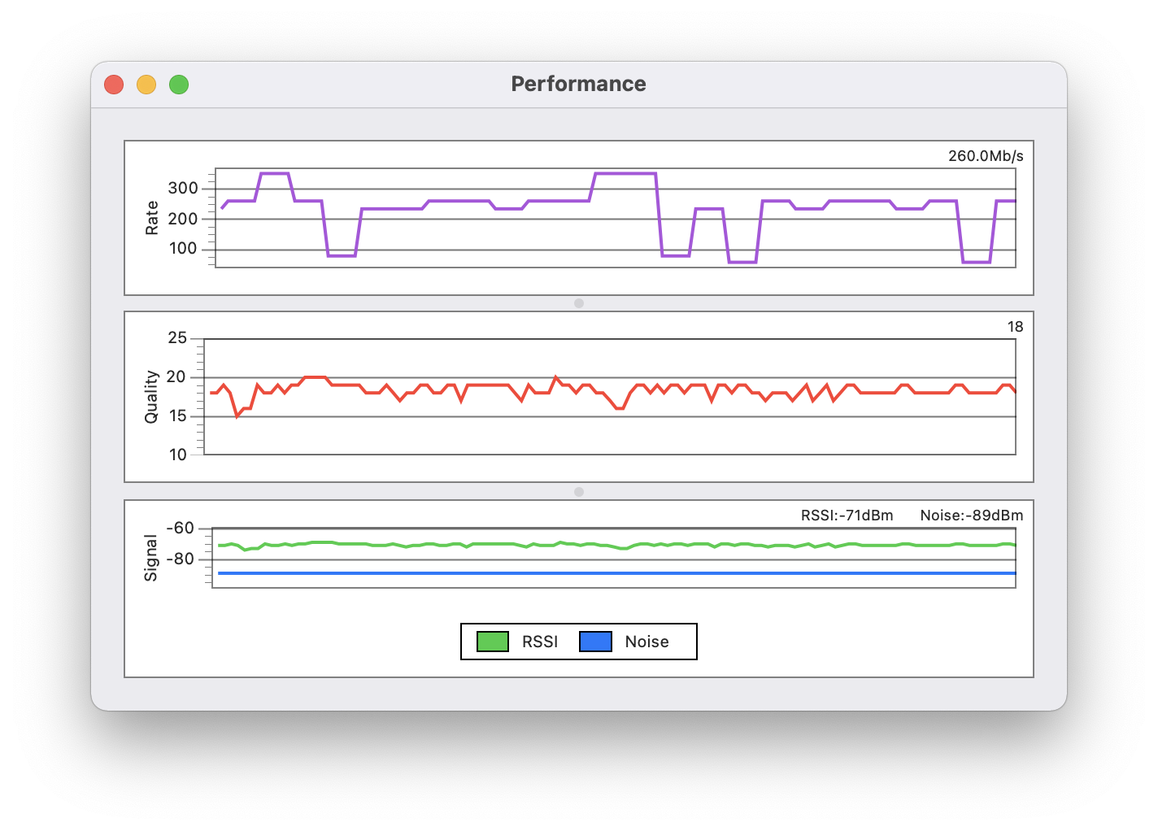Click the green RSSI legend swatch
Image resolution: width=1158 pixels, height=831 pixels.
[493, 642]
